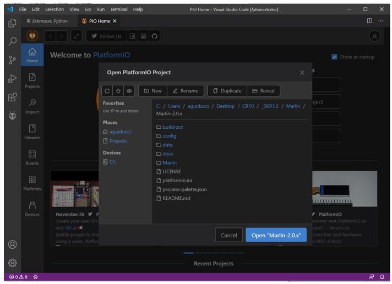This screenshot has height=284, width=392.
Task: Open PlatformIO LinkedIn icon
Action: point(144,36)
